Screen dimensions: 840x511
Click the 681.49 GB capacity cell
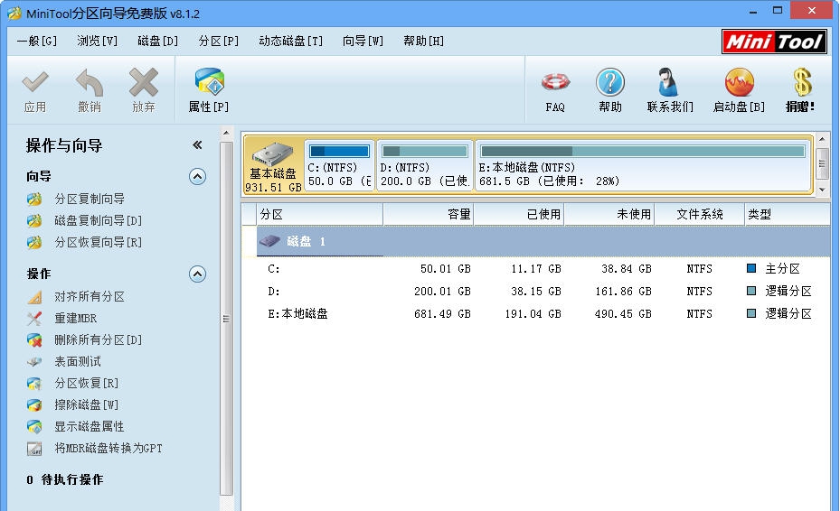tap(442, 313)
